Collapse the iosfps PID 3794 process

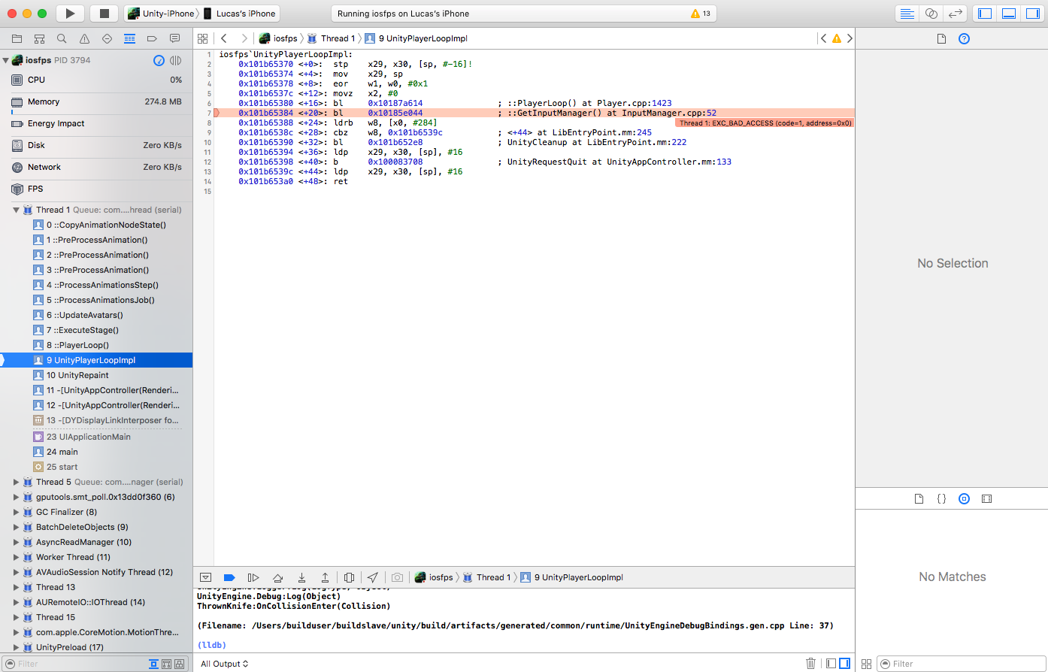[x=5, y=60]
